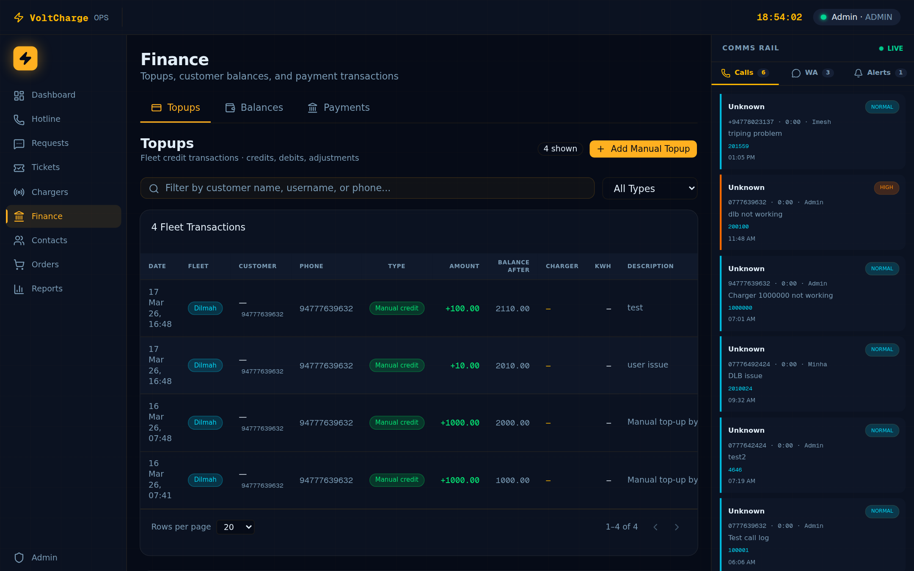
Task: Switch to the Balances tab
Action: click(x=254, y=108)
